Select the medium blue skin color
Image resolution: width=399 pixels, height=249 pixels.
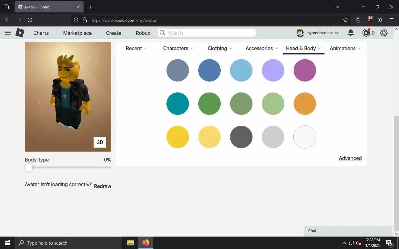tap(209, 70)
